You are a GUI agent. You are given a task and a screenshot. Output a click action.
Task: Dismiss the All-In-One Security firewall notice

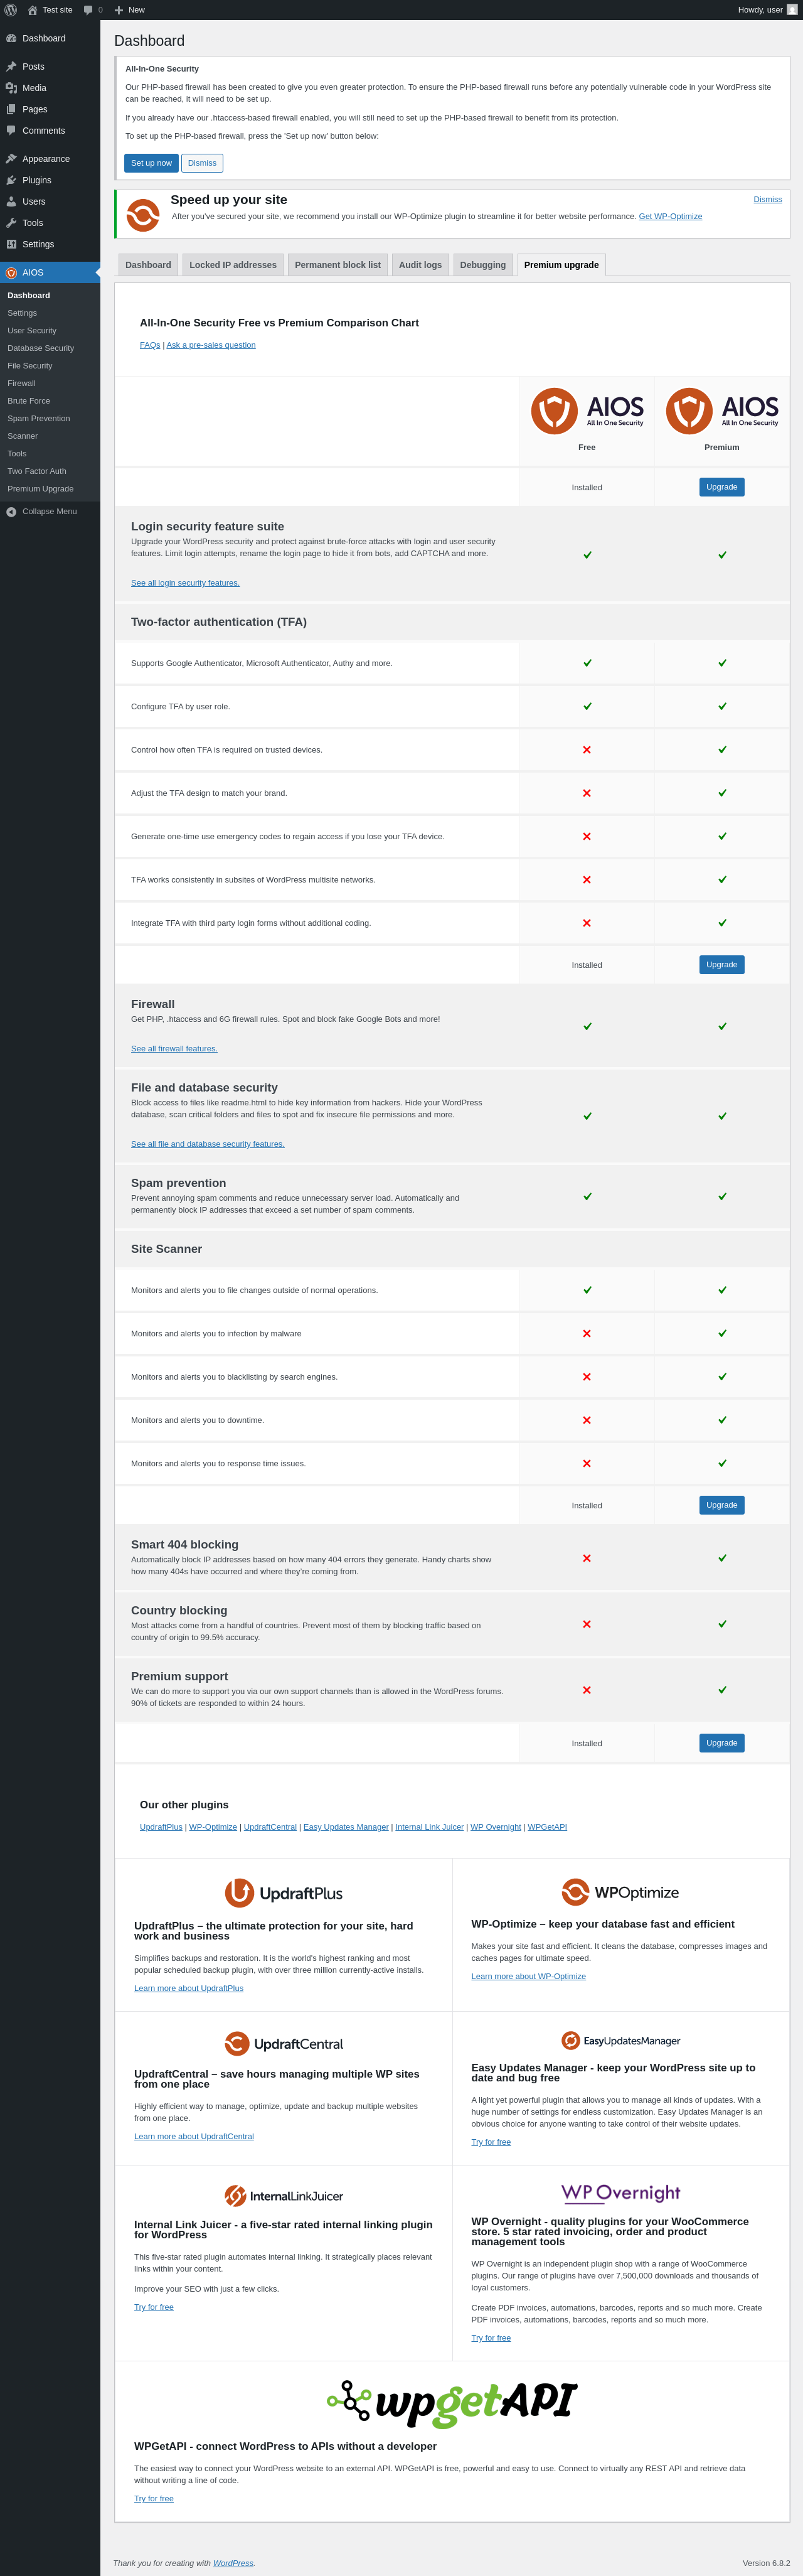tap(202, 163)
